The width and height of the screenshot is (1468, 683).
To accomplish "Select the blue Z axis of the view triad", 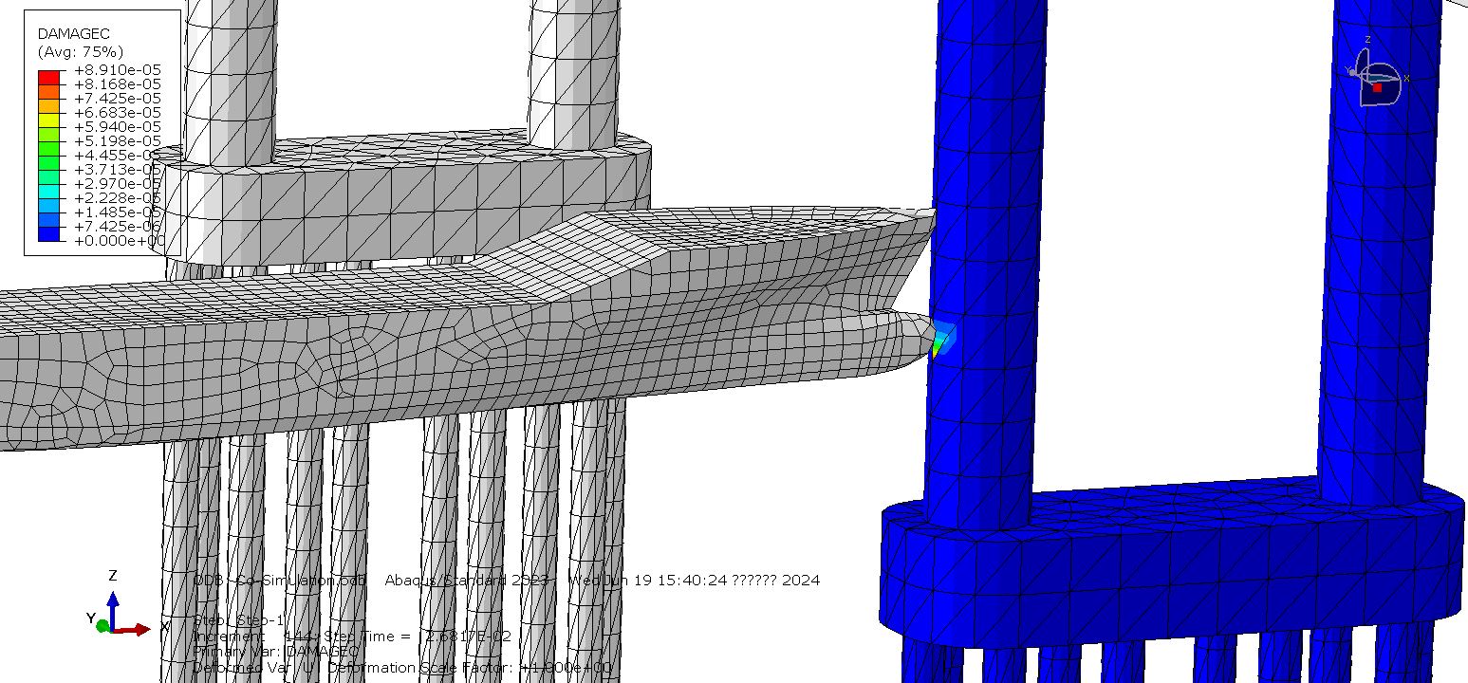I will 113,611.
